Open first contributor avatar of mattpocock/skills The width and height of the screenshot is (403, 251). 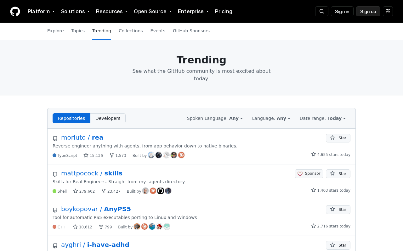pos(145,191)
